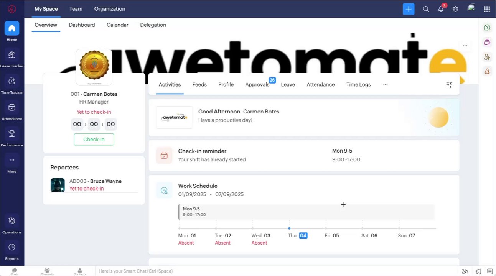
Task: Click the Zoho People logo top-left
Action: (12, 9)
